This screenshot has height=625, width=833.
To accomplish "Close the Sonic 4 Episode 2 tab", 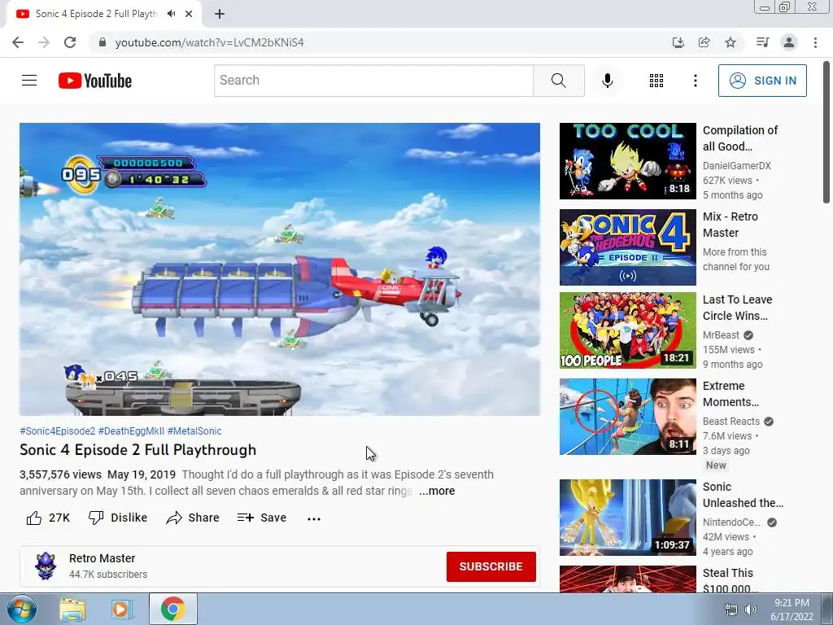I will (x=189, y=14).
